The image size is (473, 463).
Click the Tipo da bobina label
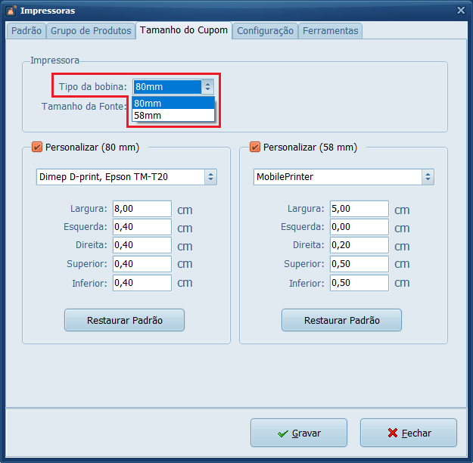[x=92, y=87]
